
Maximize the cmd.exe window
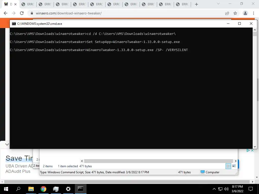click(240, 23)
